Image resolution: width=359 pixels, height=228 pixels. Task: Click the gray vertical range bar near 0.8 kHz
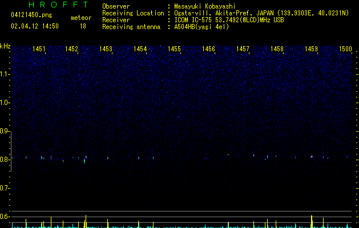pos(11,151)
